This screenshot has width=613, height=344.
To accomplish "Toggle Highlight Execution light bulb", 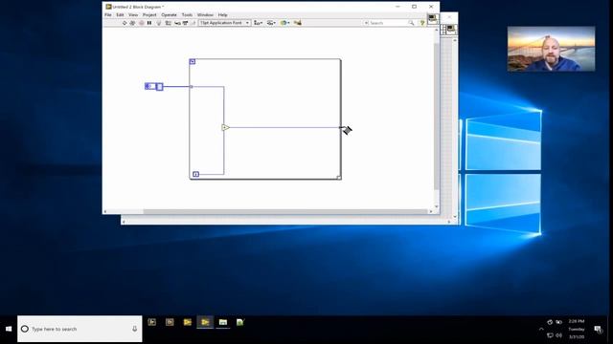I will pyautogui.click(x=159, y=23).
